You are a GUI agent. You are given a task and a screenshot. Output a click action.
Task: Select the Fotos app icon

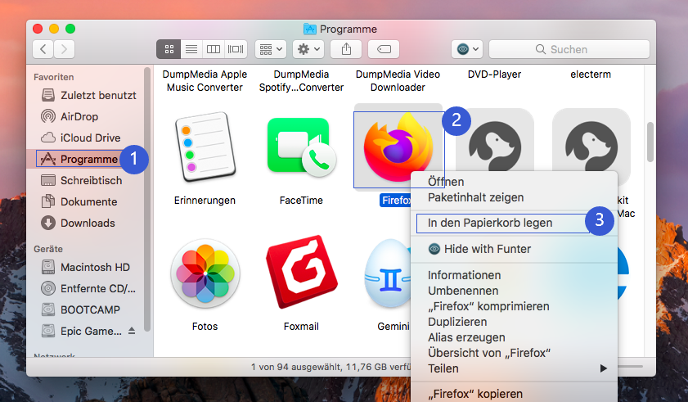pos(205,273)
